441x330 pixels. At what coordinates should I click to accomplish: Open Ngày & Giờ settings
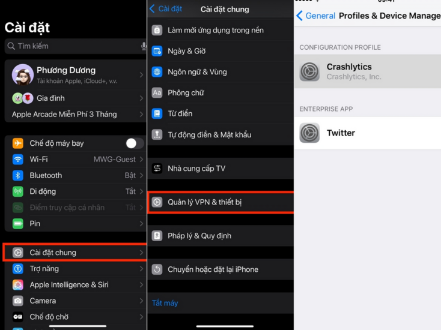click(x=186, y=51)
